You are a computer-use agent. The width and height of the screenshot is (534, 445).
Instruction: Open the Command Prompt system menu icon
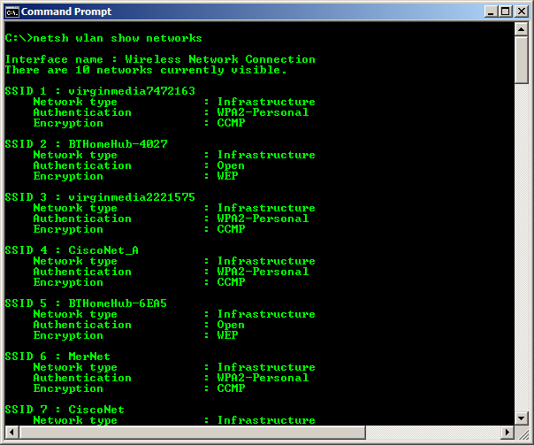point(12,12)
